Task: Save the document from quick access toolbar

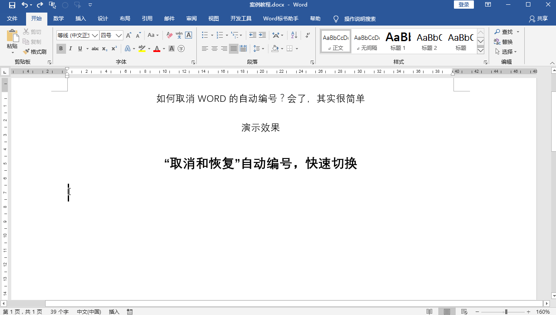Action: click(x=12, y=5)
